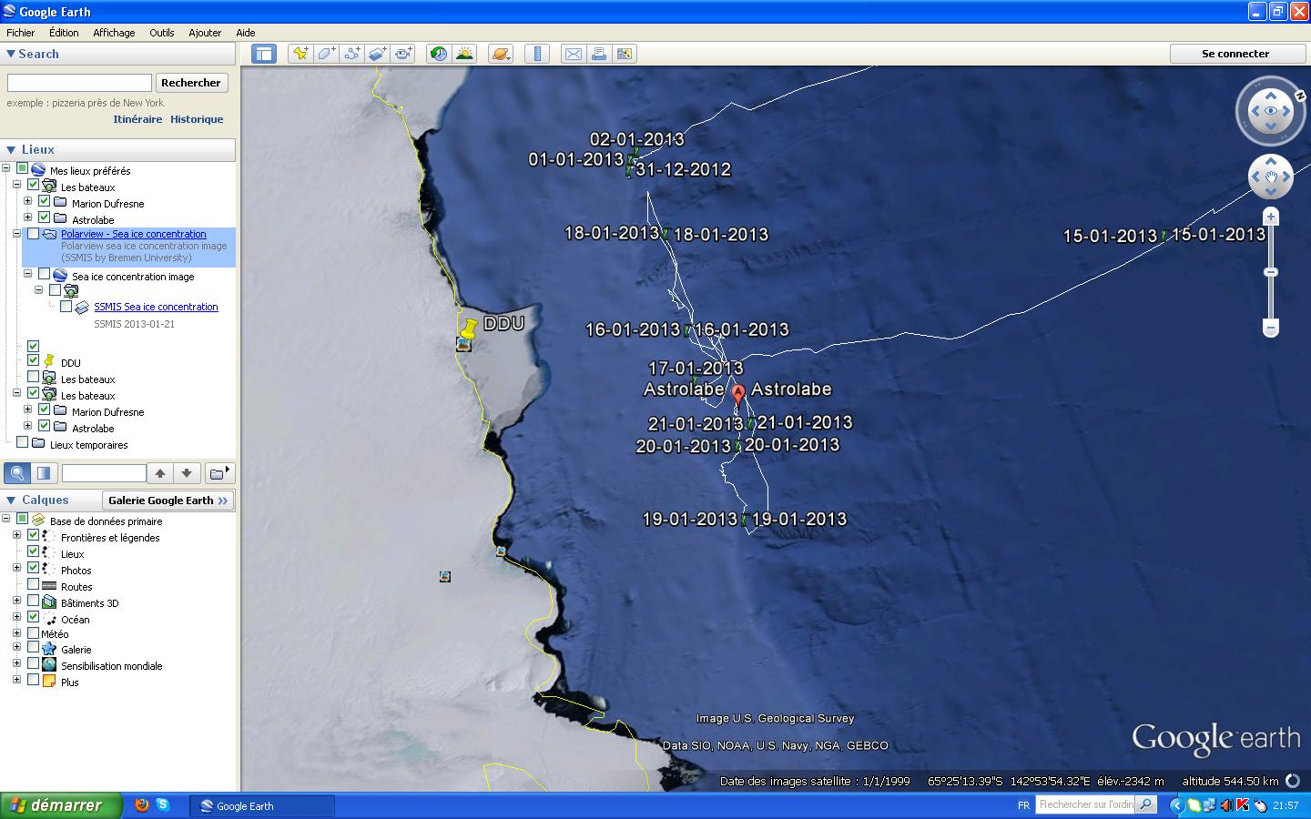The image size is (1311, 819).
Task: Toggle the opacity slider button in Places
Action: click(x=43, y=472)
